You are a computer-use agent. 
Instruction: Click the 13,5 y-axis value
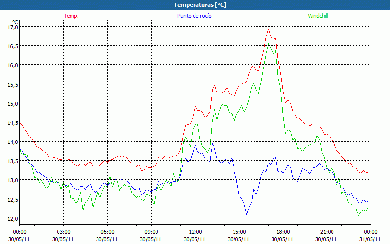tap(13, 161)
